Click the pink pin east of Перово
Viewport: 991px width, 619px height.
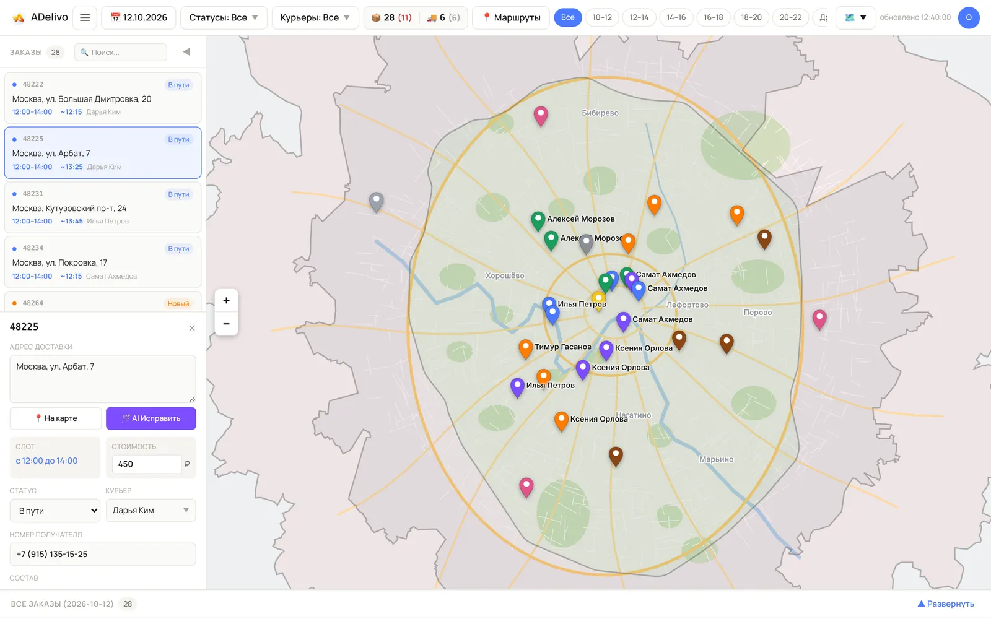click(x=819, y=319)
